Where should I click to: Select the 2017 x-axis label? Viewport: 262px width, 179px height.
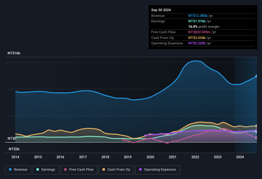pos(83,157)
